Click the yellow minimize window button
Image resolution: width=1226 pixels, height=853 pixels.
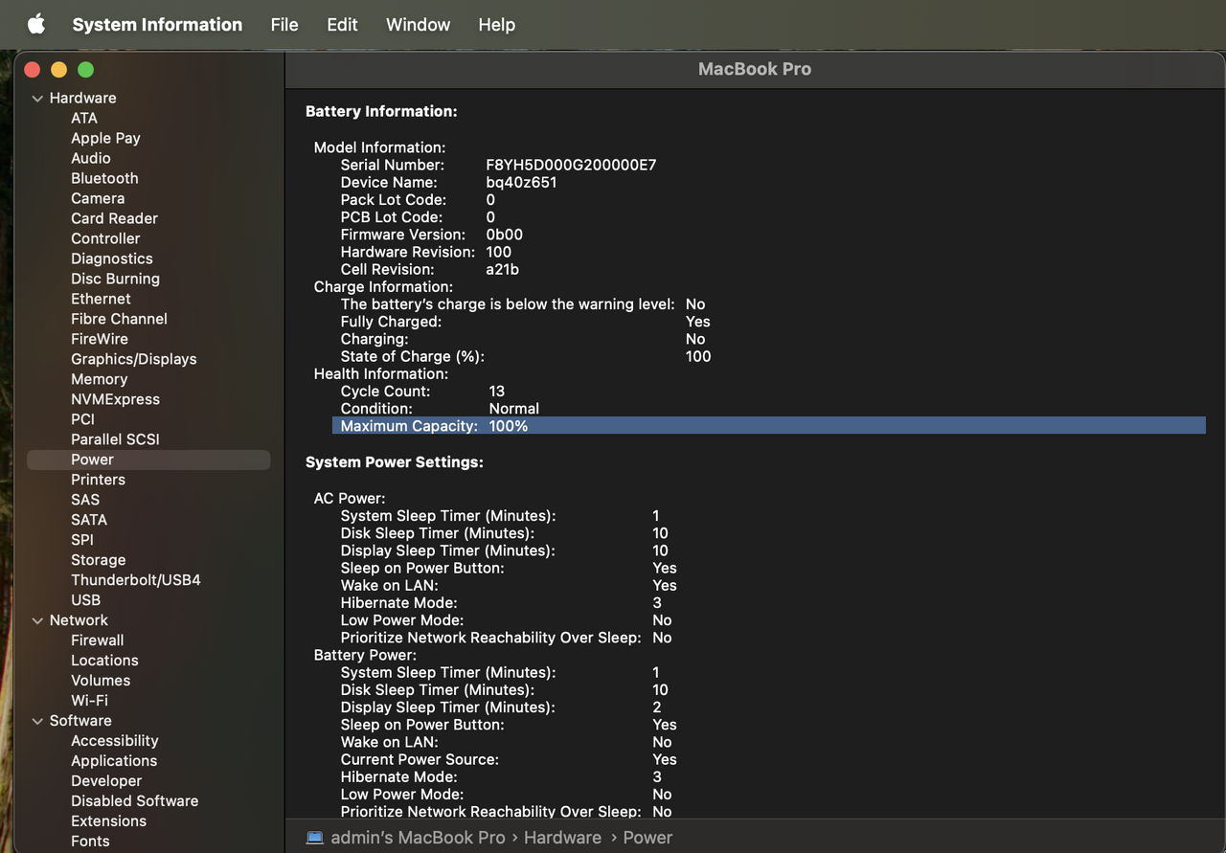click(x=58, y=70)
